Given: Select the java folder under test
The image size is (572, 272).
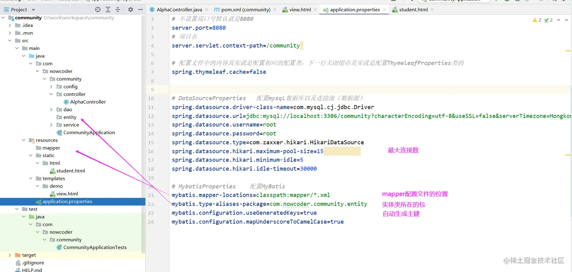Looking at the screenshot, I should tap(40, 217).
